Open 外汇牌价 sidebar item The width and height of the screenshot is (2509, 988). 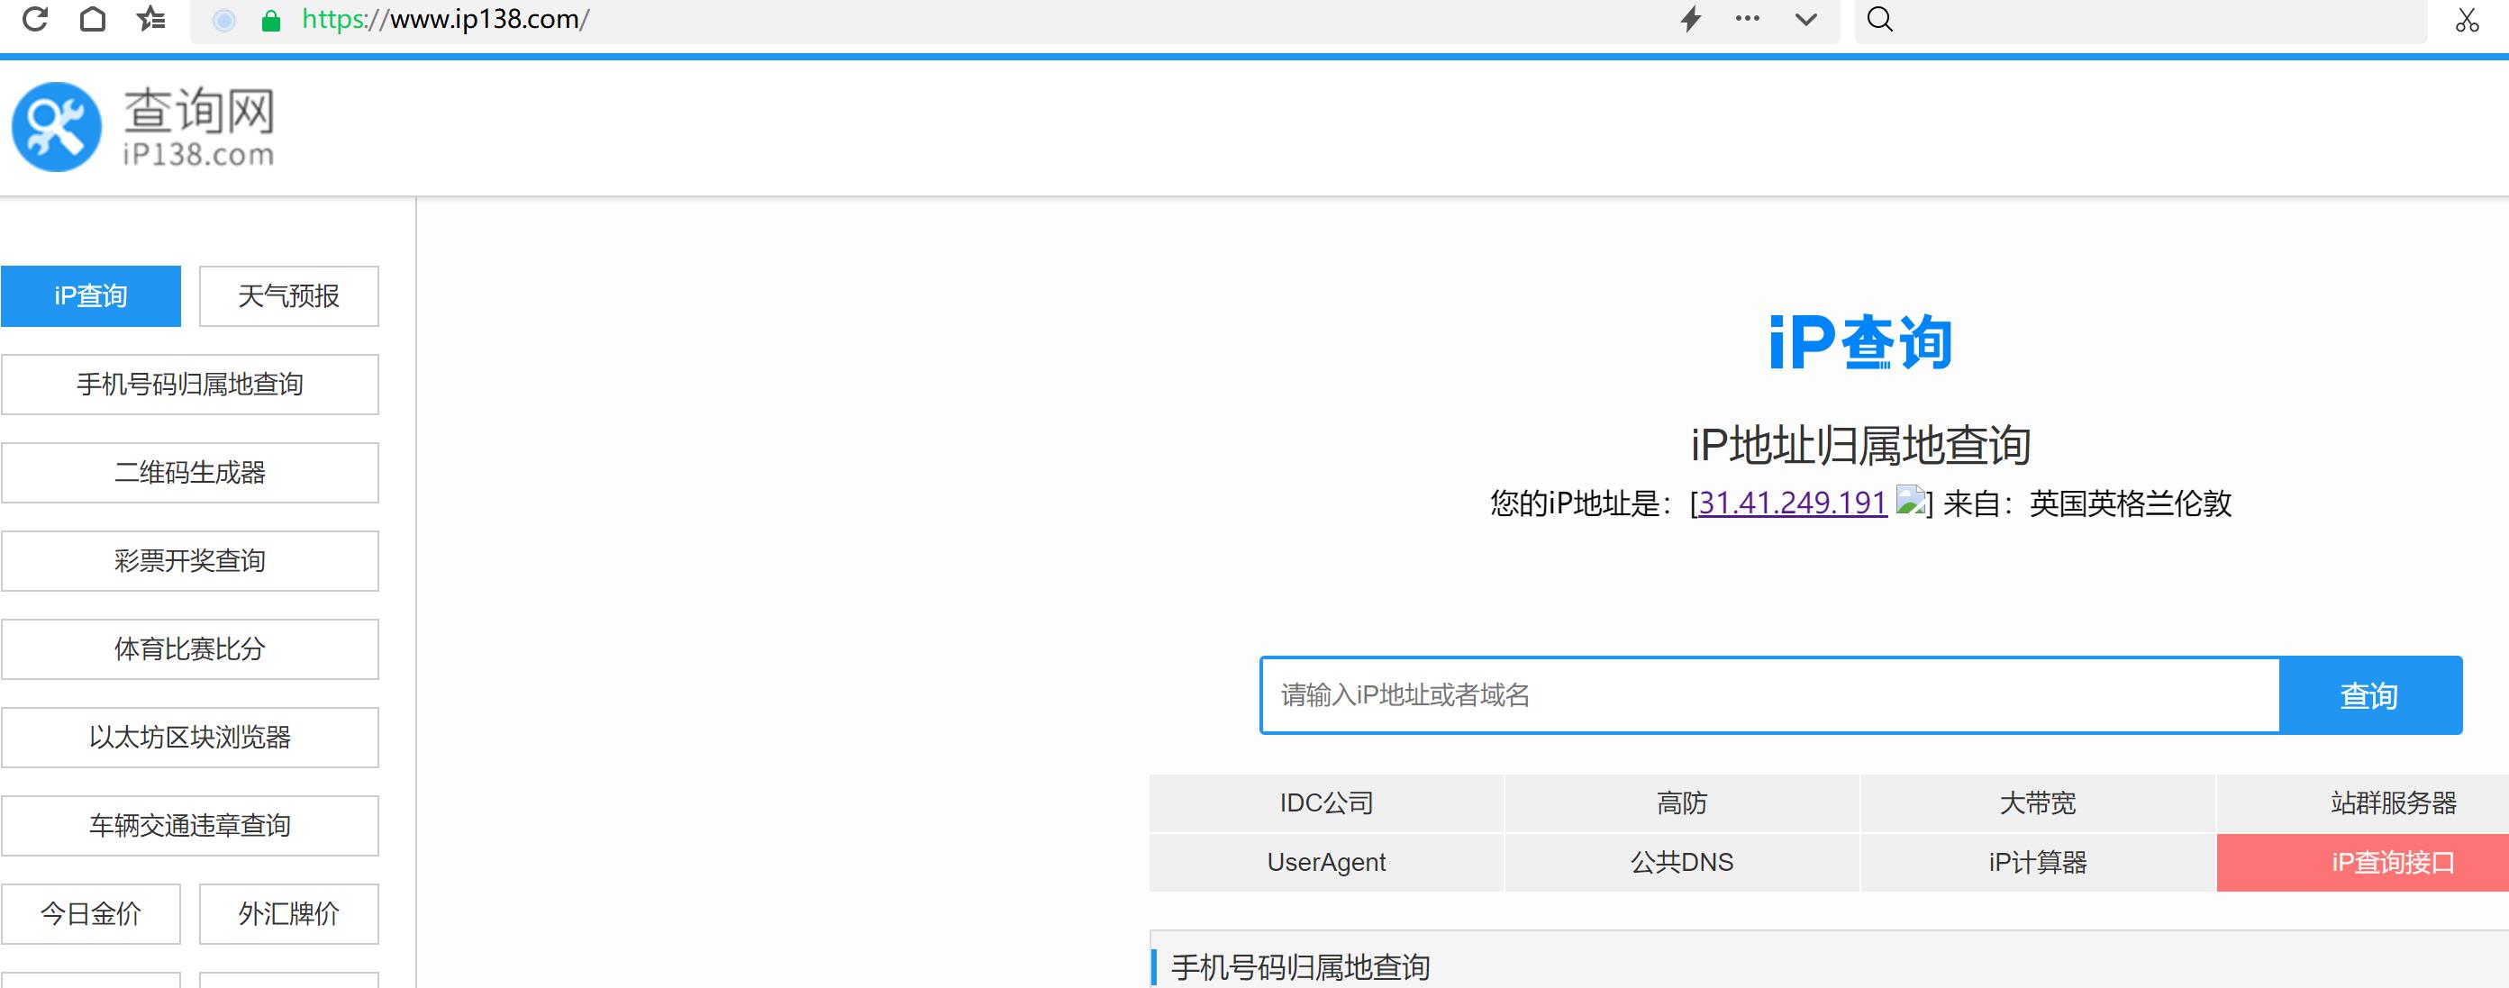point(288,914)
